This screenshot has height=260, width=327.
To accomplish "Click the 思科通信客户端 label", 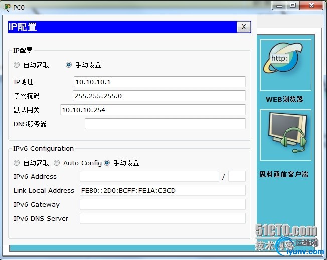I will [284, 174].
